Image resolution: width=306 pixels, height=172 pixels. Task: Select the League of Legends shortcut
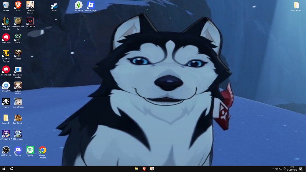tap(6, 24)
